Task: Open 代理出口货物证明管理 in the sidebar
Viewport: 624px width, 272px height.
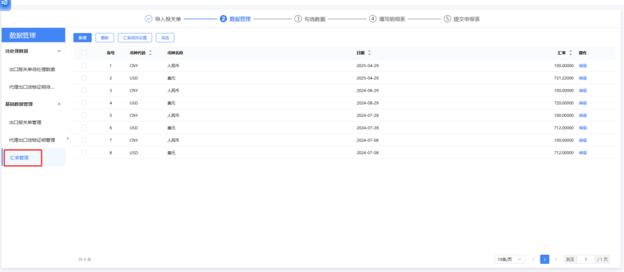Action: pos(32,140)
